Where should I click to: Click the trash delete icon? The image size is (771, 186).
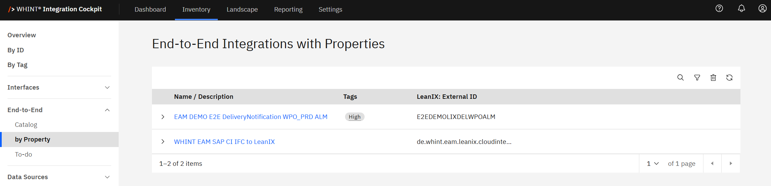(713, 78)
